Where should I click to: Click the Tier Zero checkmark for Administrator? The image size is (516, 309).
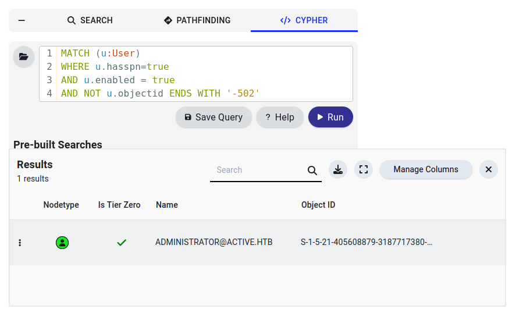(x=122, y=243)
